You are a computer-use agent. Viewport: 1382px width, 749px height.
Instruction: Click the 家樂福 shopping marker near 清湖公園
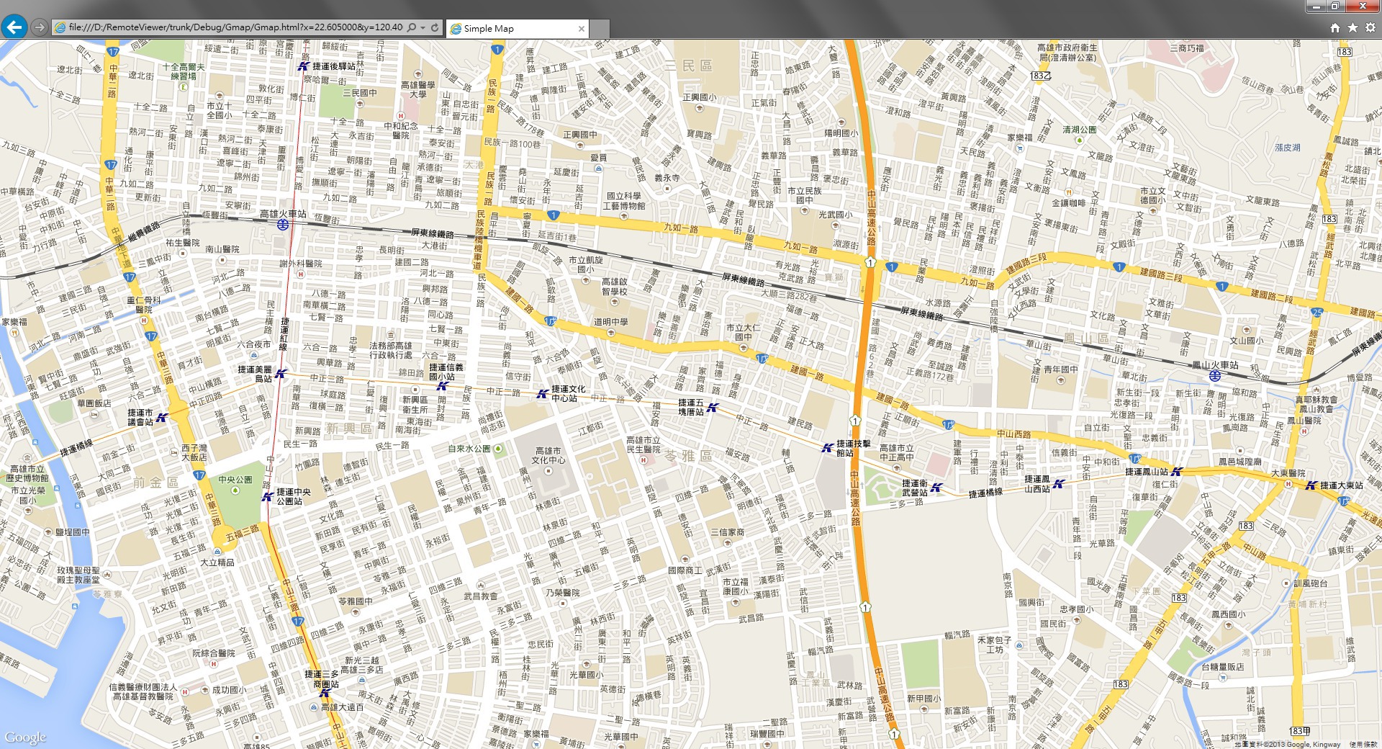(1020, 148)
